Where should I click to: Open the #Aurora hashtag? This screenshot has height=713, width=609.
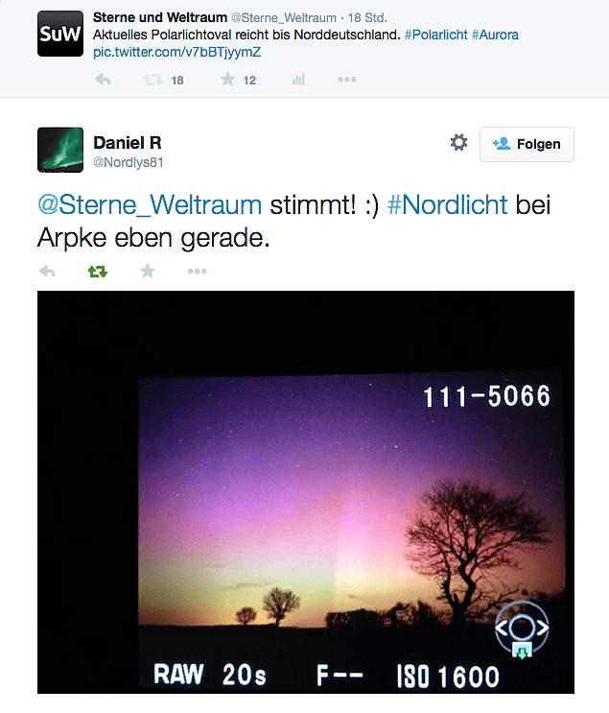[x=495, y=35]
